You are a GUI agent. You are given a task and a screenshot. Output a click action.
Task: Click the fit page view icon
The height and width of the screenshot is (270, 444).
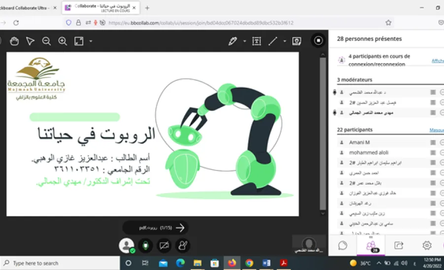79,41
